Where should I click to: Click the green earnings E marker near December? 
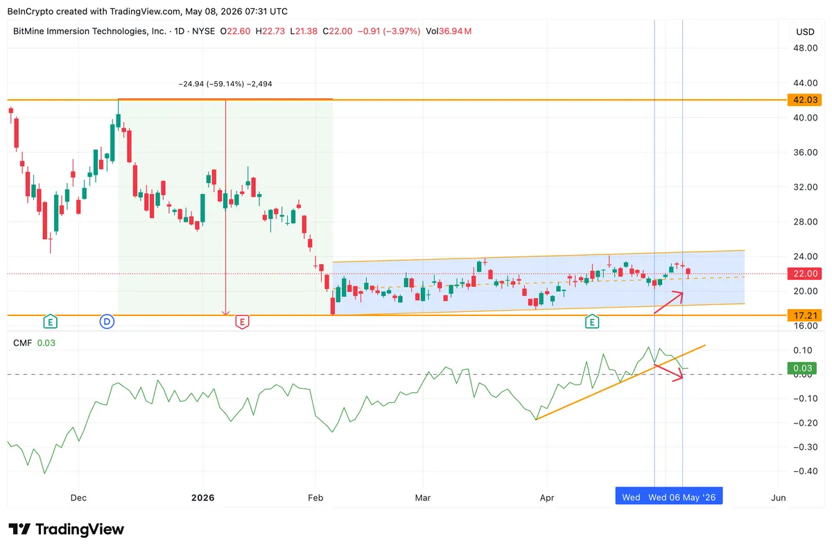[x=50, y=321]
